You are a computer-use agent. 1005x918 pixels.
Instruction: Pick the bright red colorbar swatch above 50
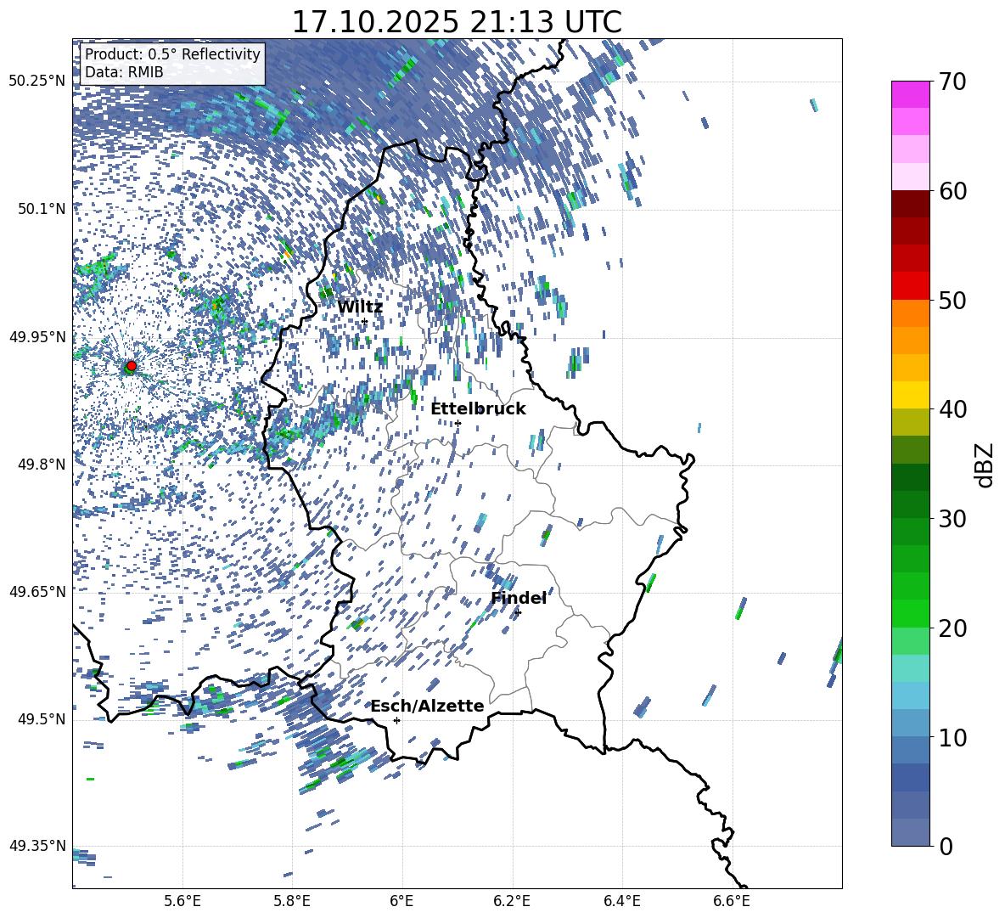pyautogui.click(x=911, y=285)
